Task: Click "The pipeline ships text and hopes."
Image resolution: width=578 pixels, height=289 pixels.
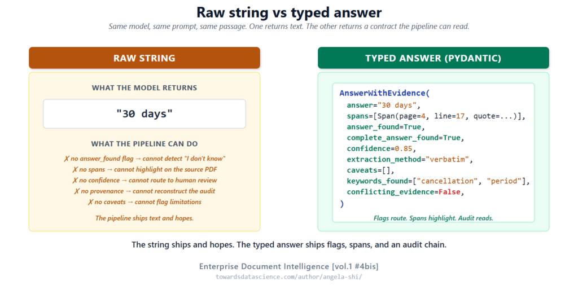Action: click(144, 218)
